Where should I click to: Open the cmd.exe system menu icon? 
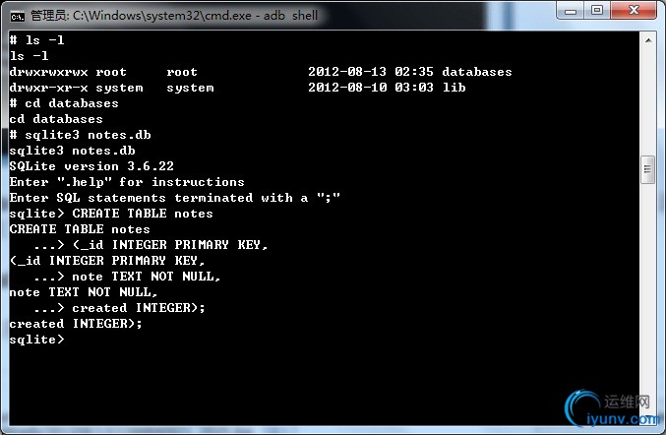pyautogui.click(x=18, y=16)
